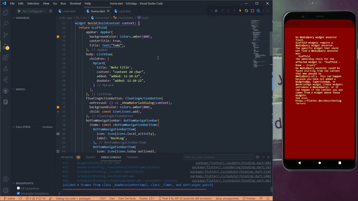The height and width of the screenshot is (201, 358).
Task: Close the home.dart editor tab
Action: click(x=108, y=11)
